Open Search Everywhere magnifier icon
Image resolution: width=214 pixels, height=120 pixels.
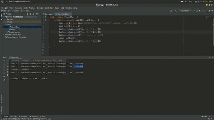pos(206,11)
